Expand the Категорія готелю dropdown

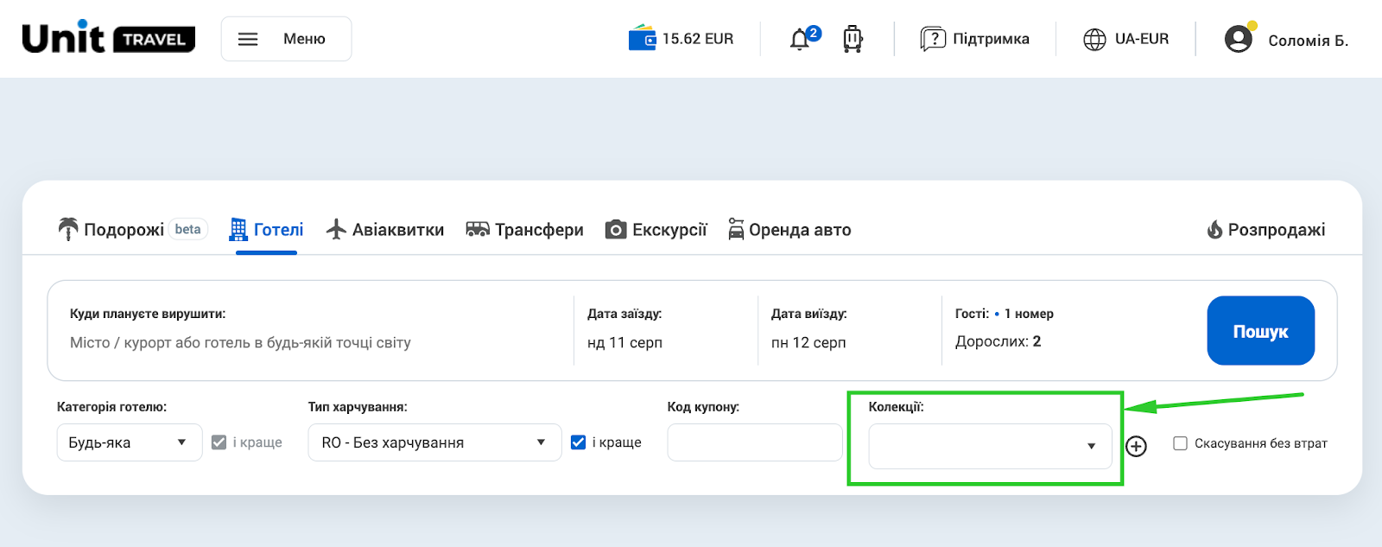pyautogui.click(x=129, y=442)
